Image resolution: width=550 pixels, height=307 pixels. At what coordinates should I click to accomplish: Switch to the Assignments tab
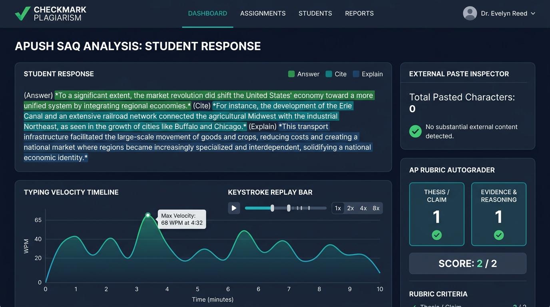pyautogui.click(x=263, y=14)
